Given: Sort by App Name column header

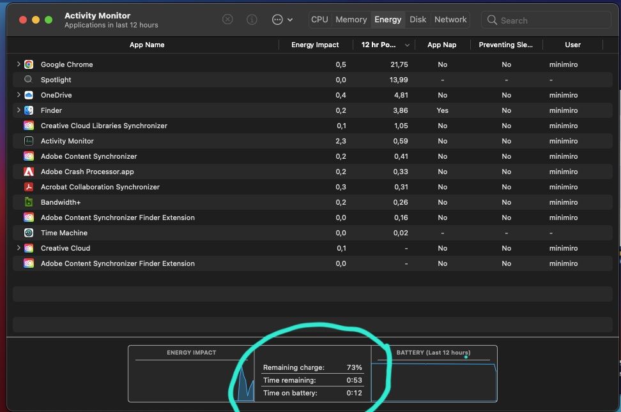Looking at the screenshot, I should click(147, 45).
